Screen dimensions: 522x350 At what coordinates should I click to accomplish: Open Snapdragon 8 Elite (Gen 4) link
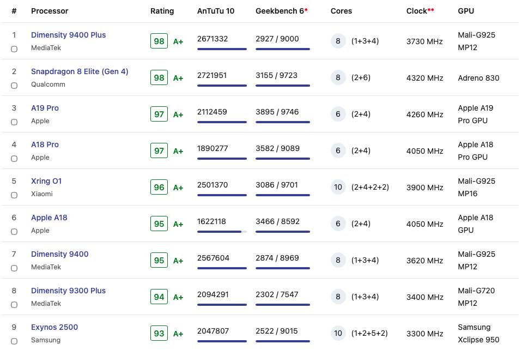coord(80,71)
